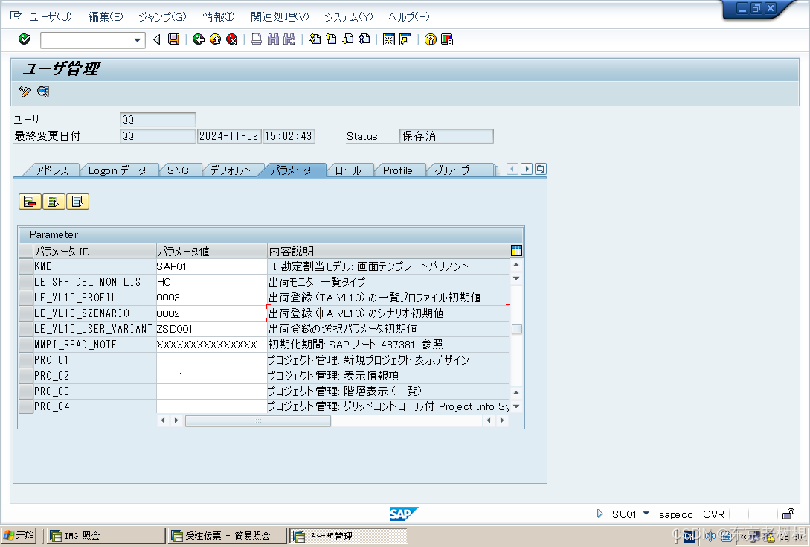Click the third yellow parameter toolbar button
Viewport: 810px width, 547px height.
[77, 202]
